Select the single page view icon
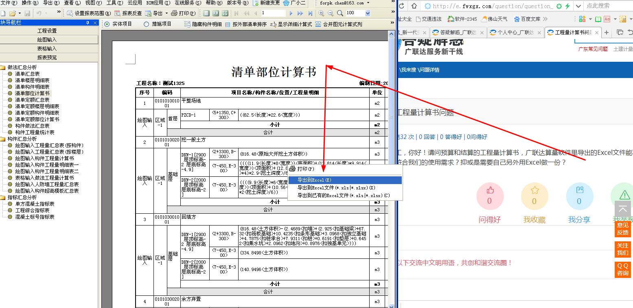The height and width of the screenshot is (308, 633). (206, 13)
